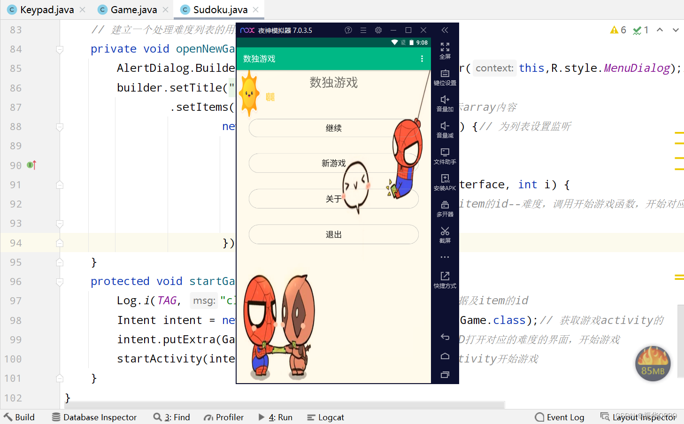Open the 关于 (about) button in the app
684x424 pixels.
(x=333, y=199)
